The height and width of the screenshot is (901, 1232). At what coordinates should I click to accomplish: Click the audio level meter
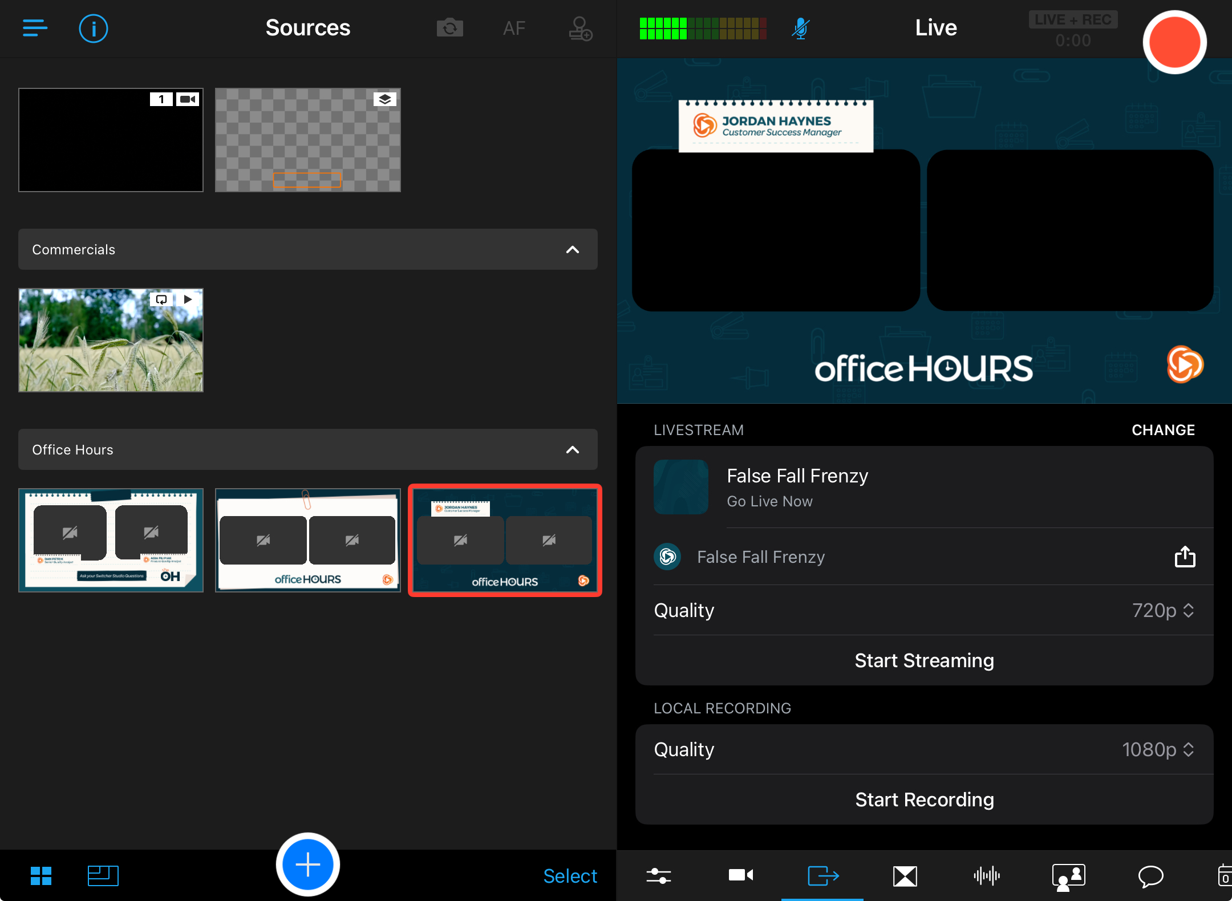[702, 28]
